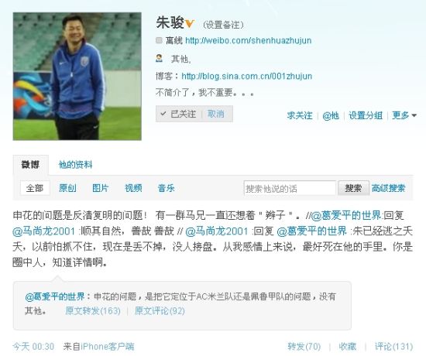The width and height of the screenshot is (426, 356).
Task: Filter posts by 图片
Action: pos(100,188)
